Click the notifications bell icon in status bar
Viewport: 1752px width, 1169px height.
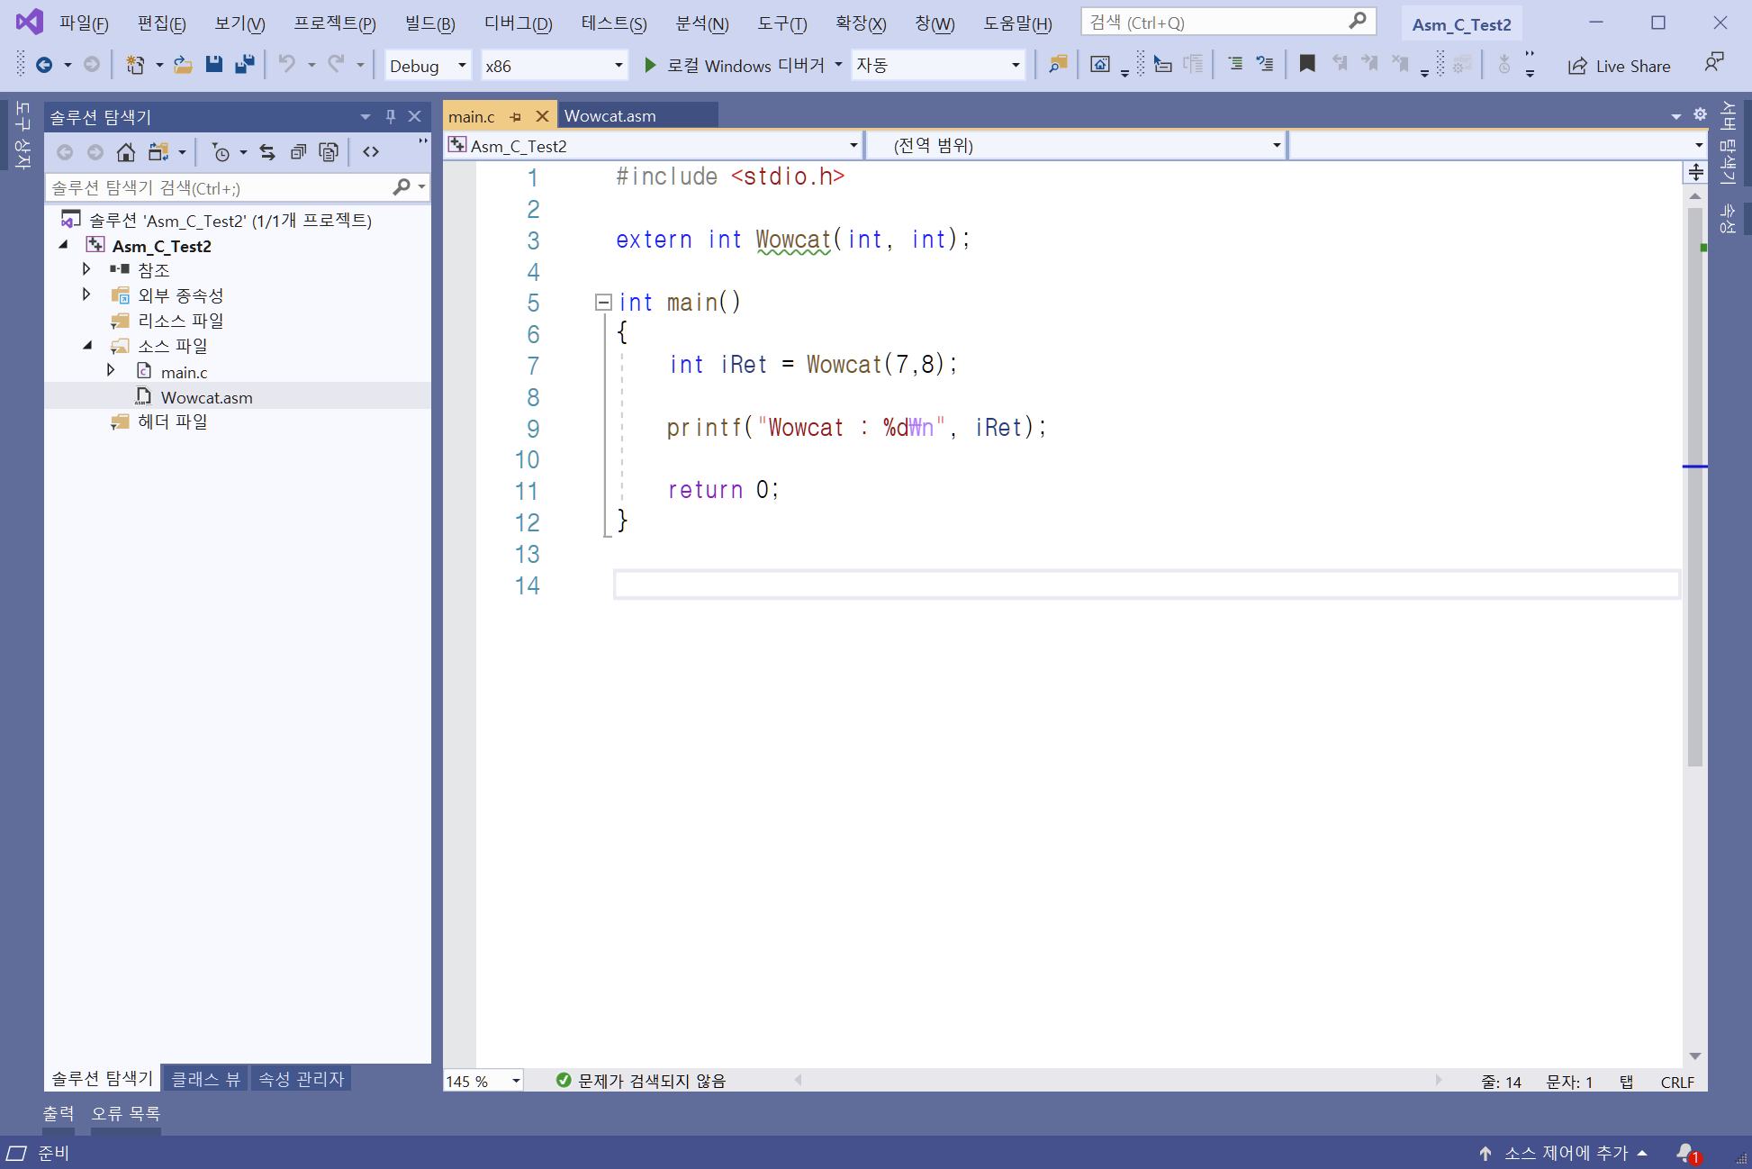1685,1153
